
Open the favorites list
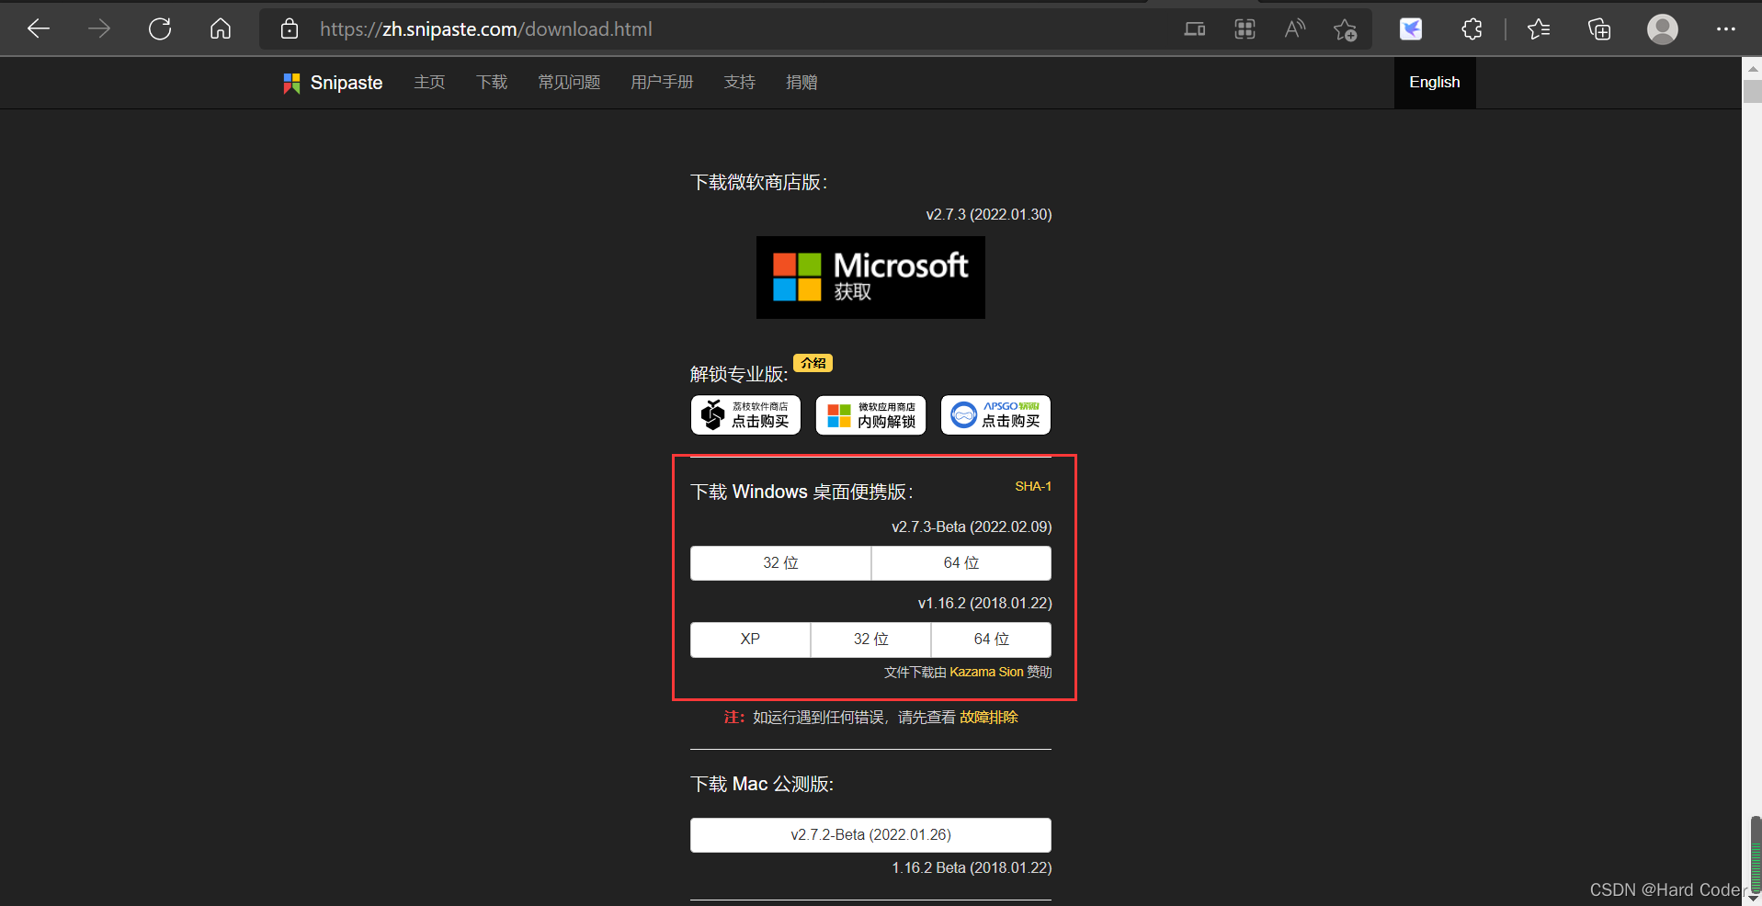(x=1539, y=29)
